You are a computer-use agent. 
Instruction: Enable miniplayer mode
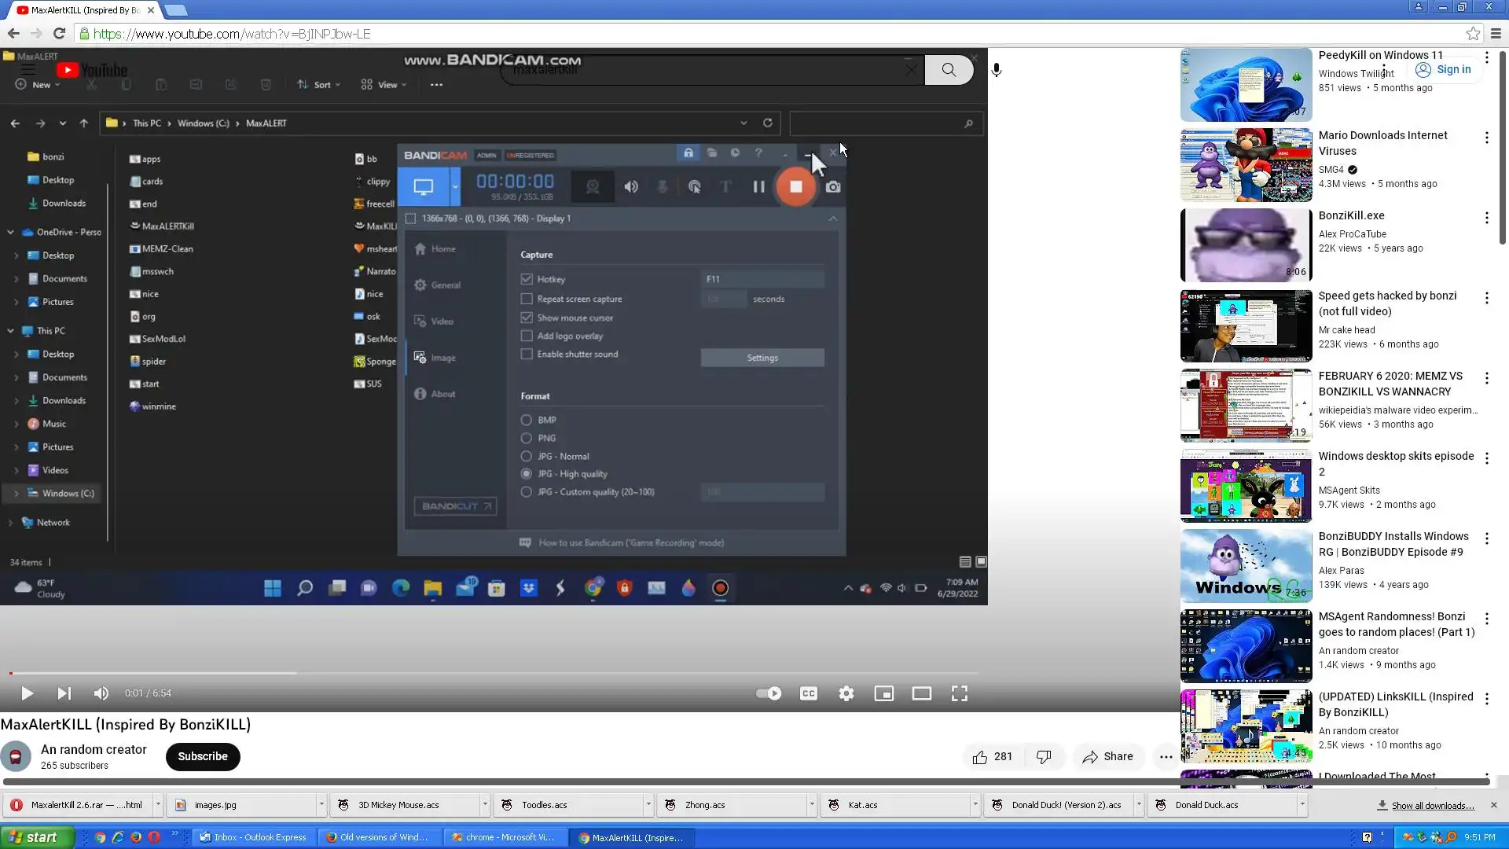click(883, 693)
